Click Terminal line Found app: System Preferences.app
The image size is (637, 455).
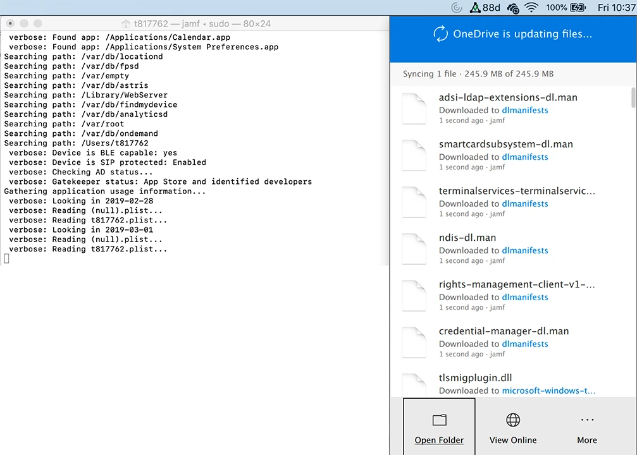point(144,47)
